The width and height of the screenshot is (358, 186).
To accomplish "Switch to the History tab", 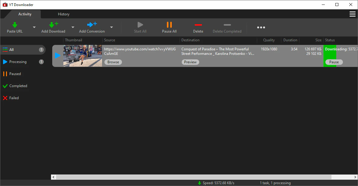I will point(64,14).
